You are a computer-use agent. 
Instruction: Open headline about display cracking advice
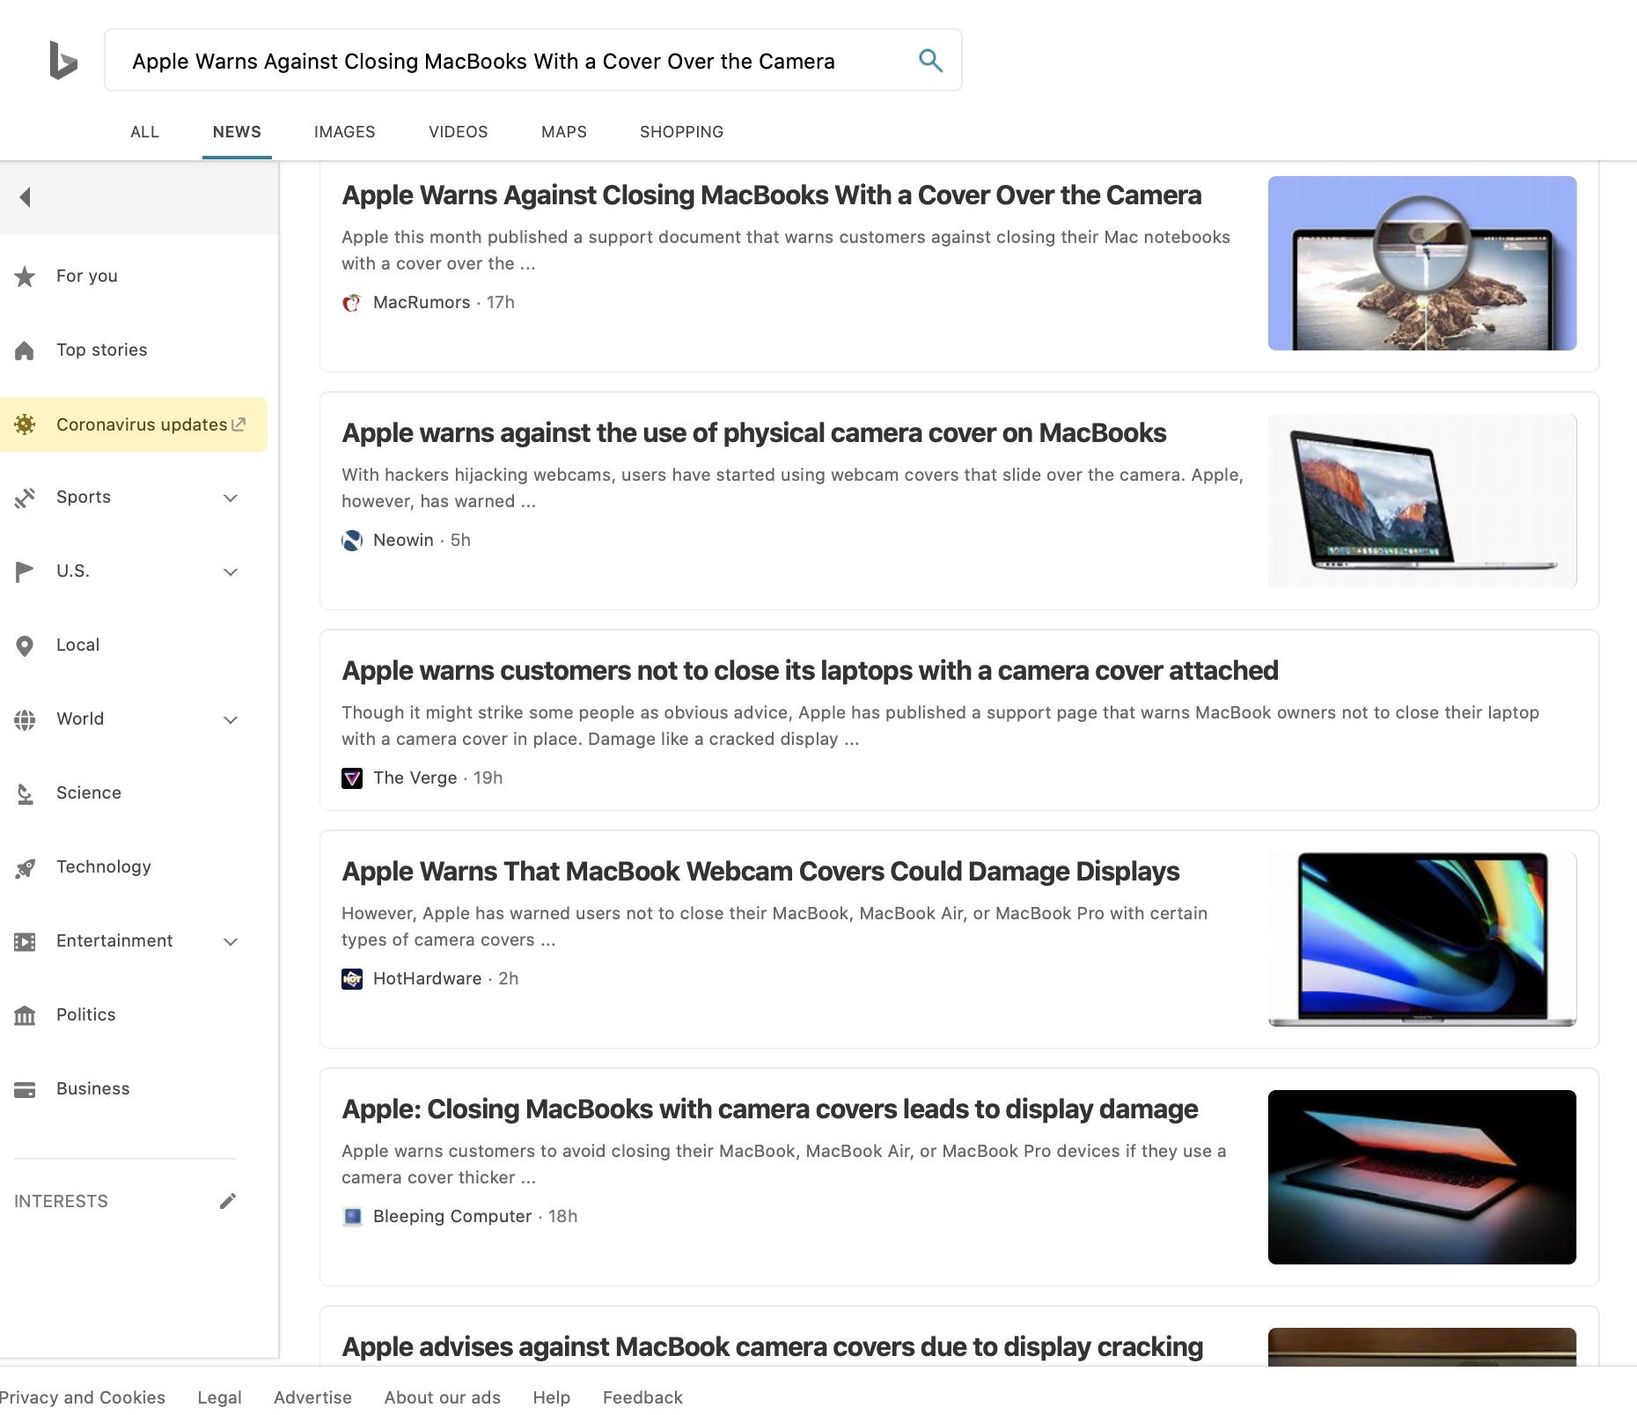point(772,1347)
